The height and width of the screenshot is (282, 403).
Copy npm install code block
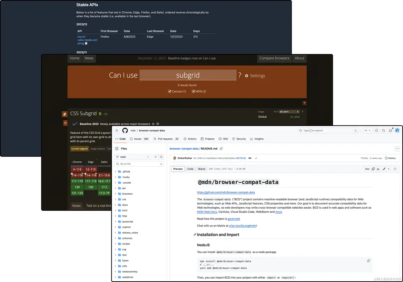pos(368,261)
